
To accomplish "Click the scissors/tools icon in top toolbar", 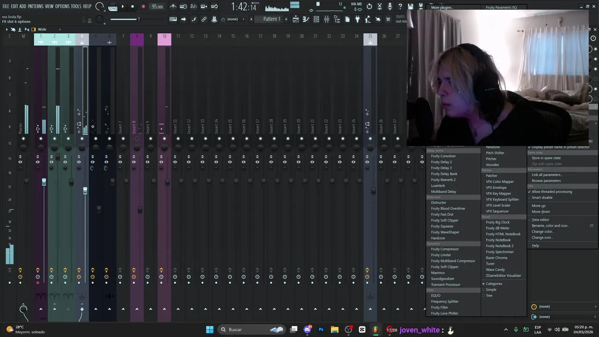I will [x=380, y=7].
